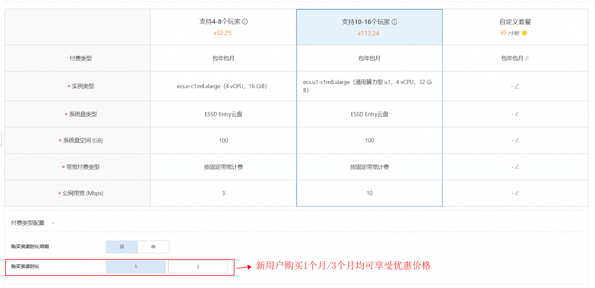
Task: Click the 带宽付费类型 row label
Action: pyautogui.click(x=83, y=167)
